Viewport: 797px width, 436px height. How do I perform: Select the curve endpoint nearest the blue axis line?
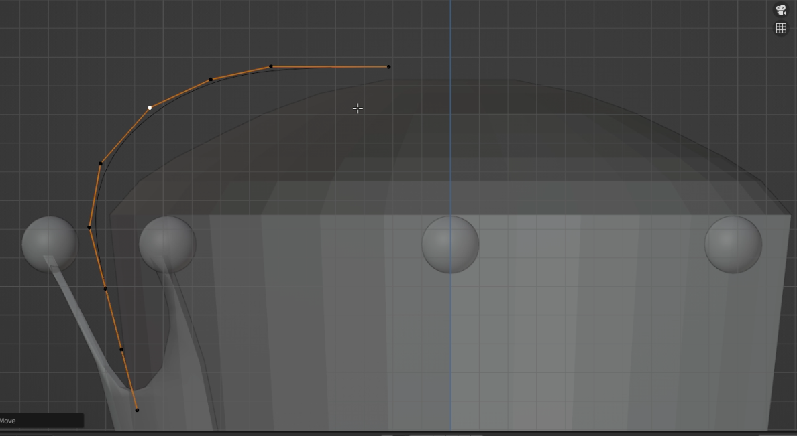pyautogui.click(x=389, y=66)
